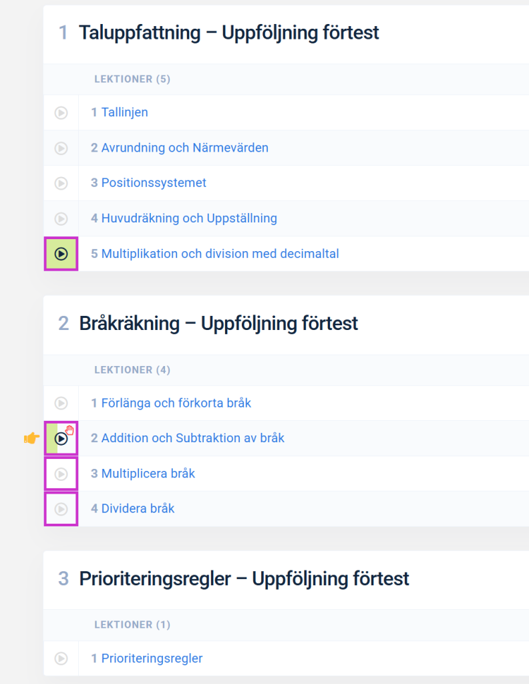
Task: Open Huvudräkning och Uppställning lesson link
Action: coord(189,218)
